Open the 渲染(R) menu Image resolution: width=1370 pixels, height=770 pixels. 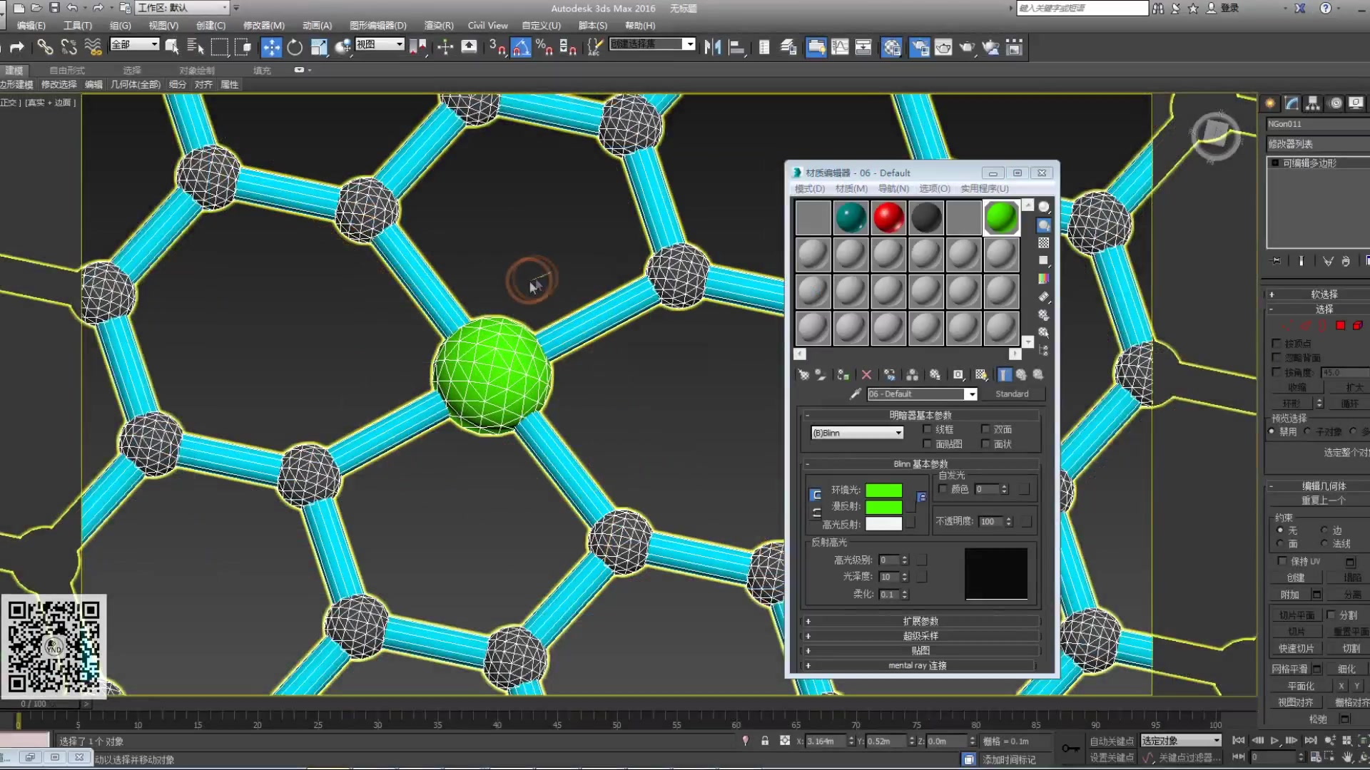[x=438, y=25]
